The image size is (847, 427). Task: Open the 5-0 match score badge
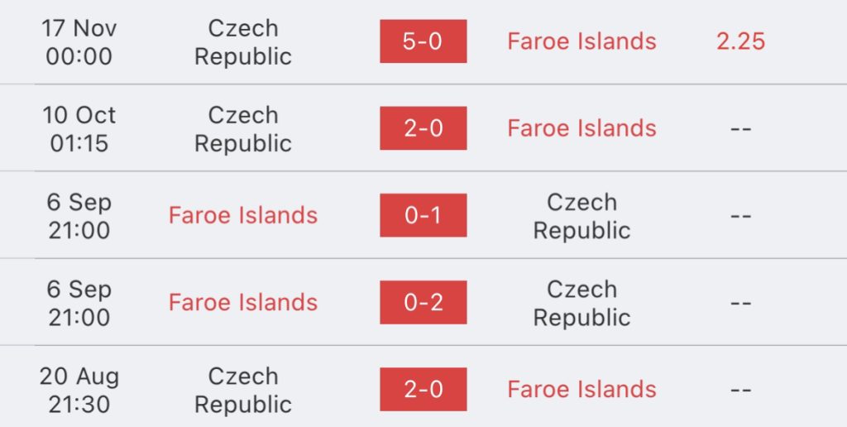tap(423, 41)
